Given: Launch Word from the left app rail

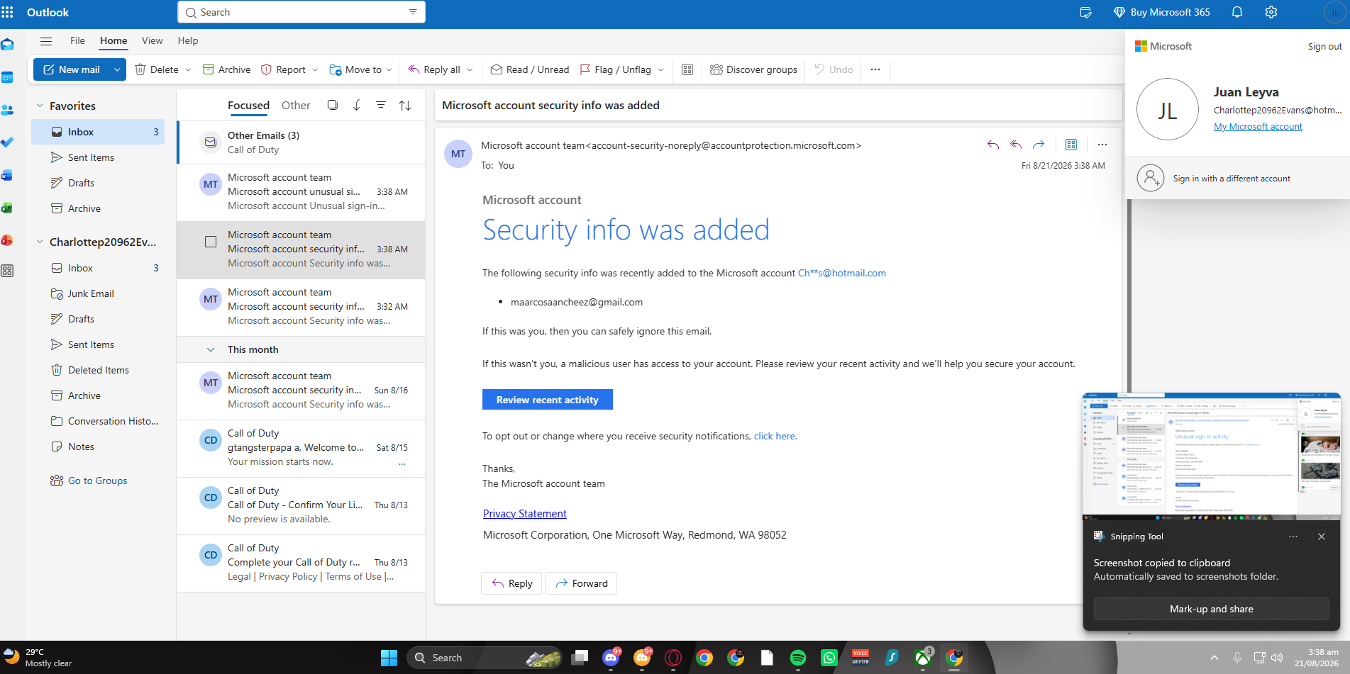Looking at the screenshot, I should pyautogui.click(x=7, y=175).
